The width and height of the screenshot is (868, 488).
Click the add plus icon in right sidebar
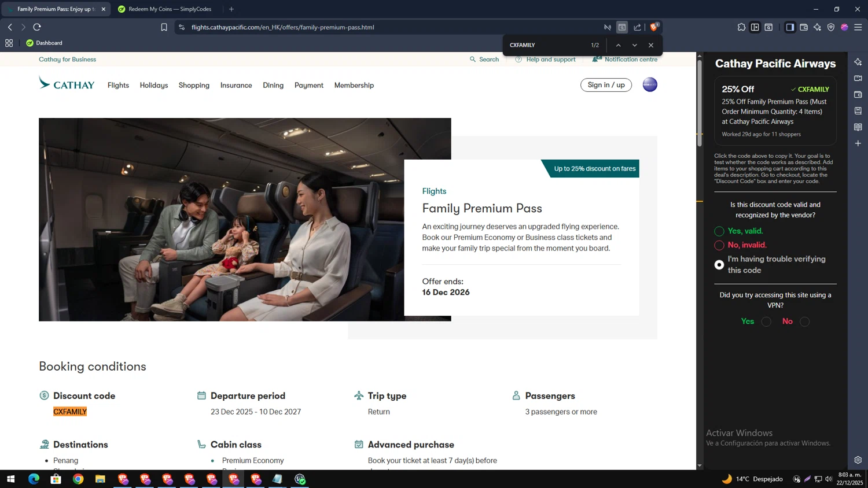tap(858, 143)
